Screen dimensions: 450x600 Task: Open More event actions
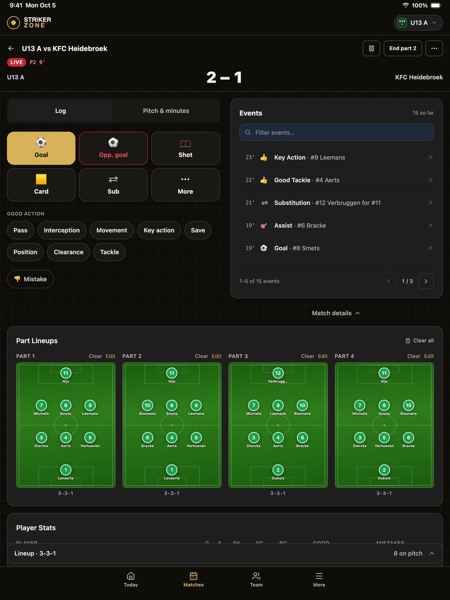point(185,185)
